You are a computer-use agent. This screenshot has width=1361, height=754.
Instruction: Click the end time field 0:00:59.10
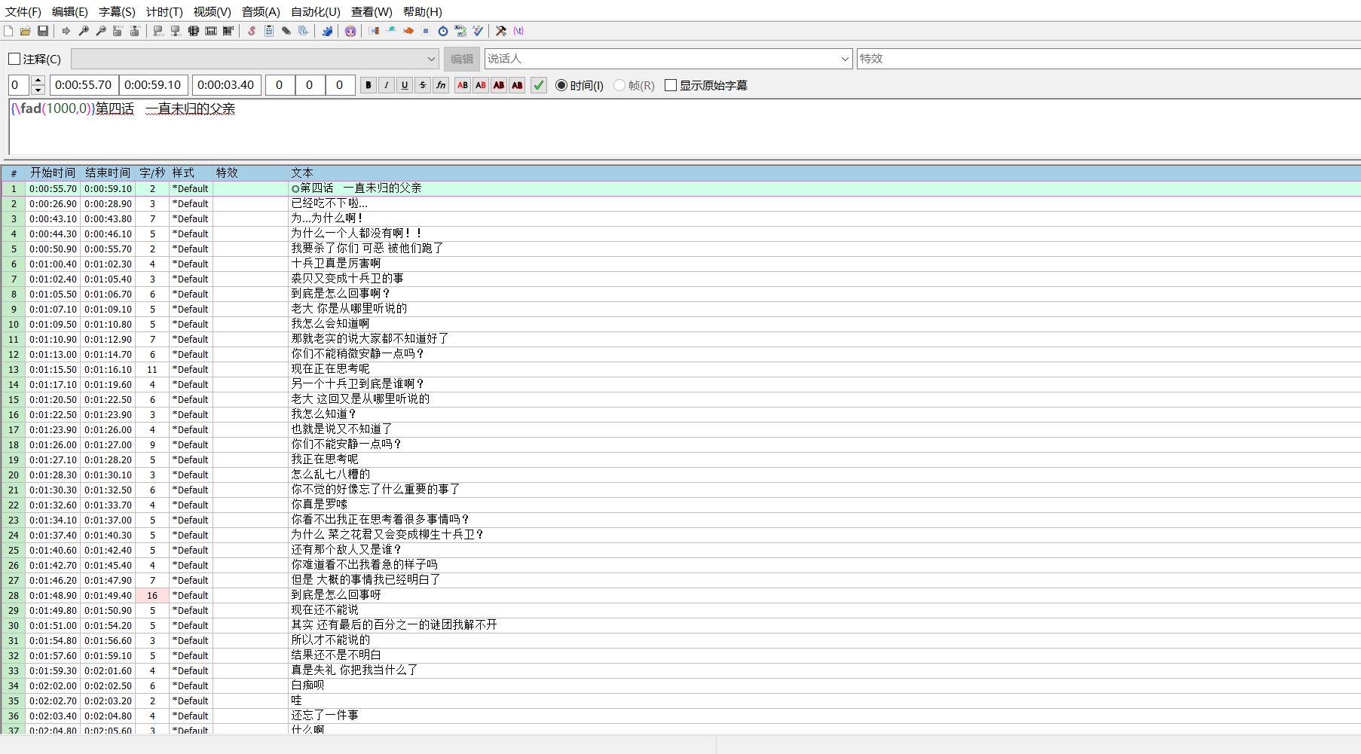pos(154,85)
